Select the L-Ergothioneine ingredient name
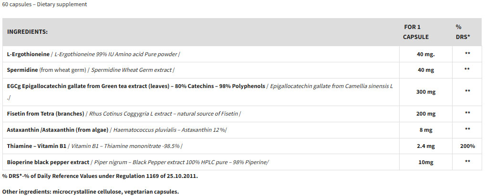The height and width of the screenshot is (196, 485). tap(28, 54)
